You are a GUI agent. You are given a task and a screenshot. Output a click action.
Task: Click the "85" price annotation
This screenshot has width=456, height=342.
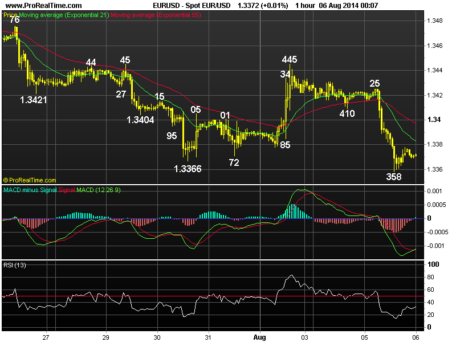coord(286,145)
